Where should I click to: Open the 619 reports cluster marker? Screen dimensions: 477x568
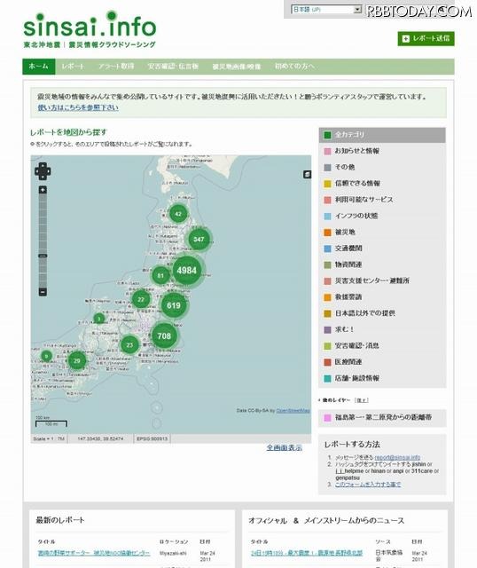(174, 305)
